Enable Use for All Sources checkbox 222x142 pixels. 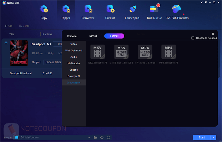click(193, 38)
